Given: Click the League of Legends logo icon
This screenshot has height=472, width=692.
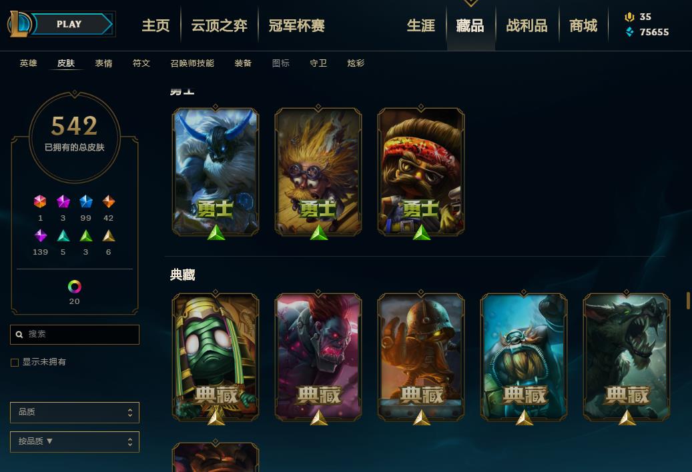Looking at the screenshot, I should [x=19, y=24].
